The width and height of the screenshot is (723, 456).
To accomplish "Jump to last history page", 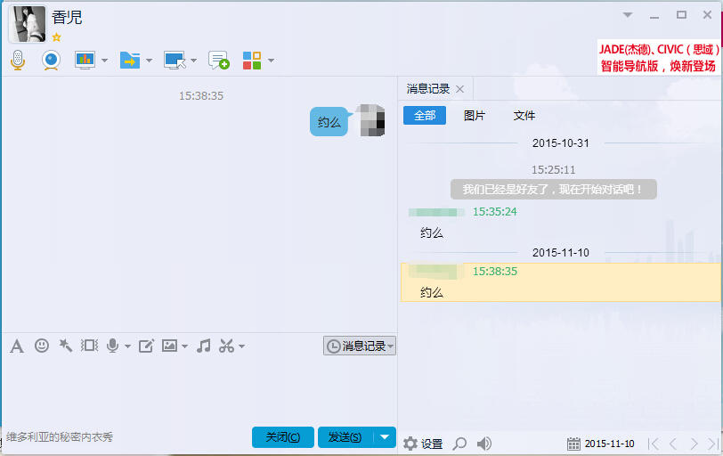I will (x=713, y=444).
